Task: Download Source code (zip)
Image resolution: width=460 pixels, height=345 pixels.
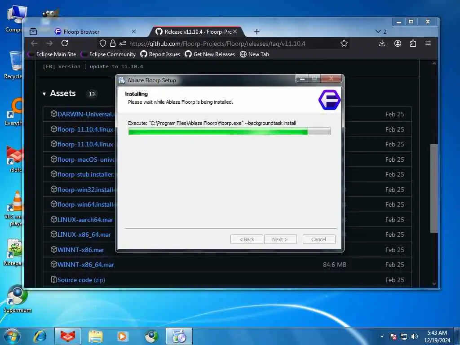Action: click(81, 280)
